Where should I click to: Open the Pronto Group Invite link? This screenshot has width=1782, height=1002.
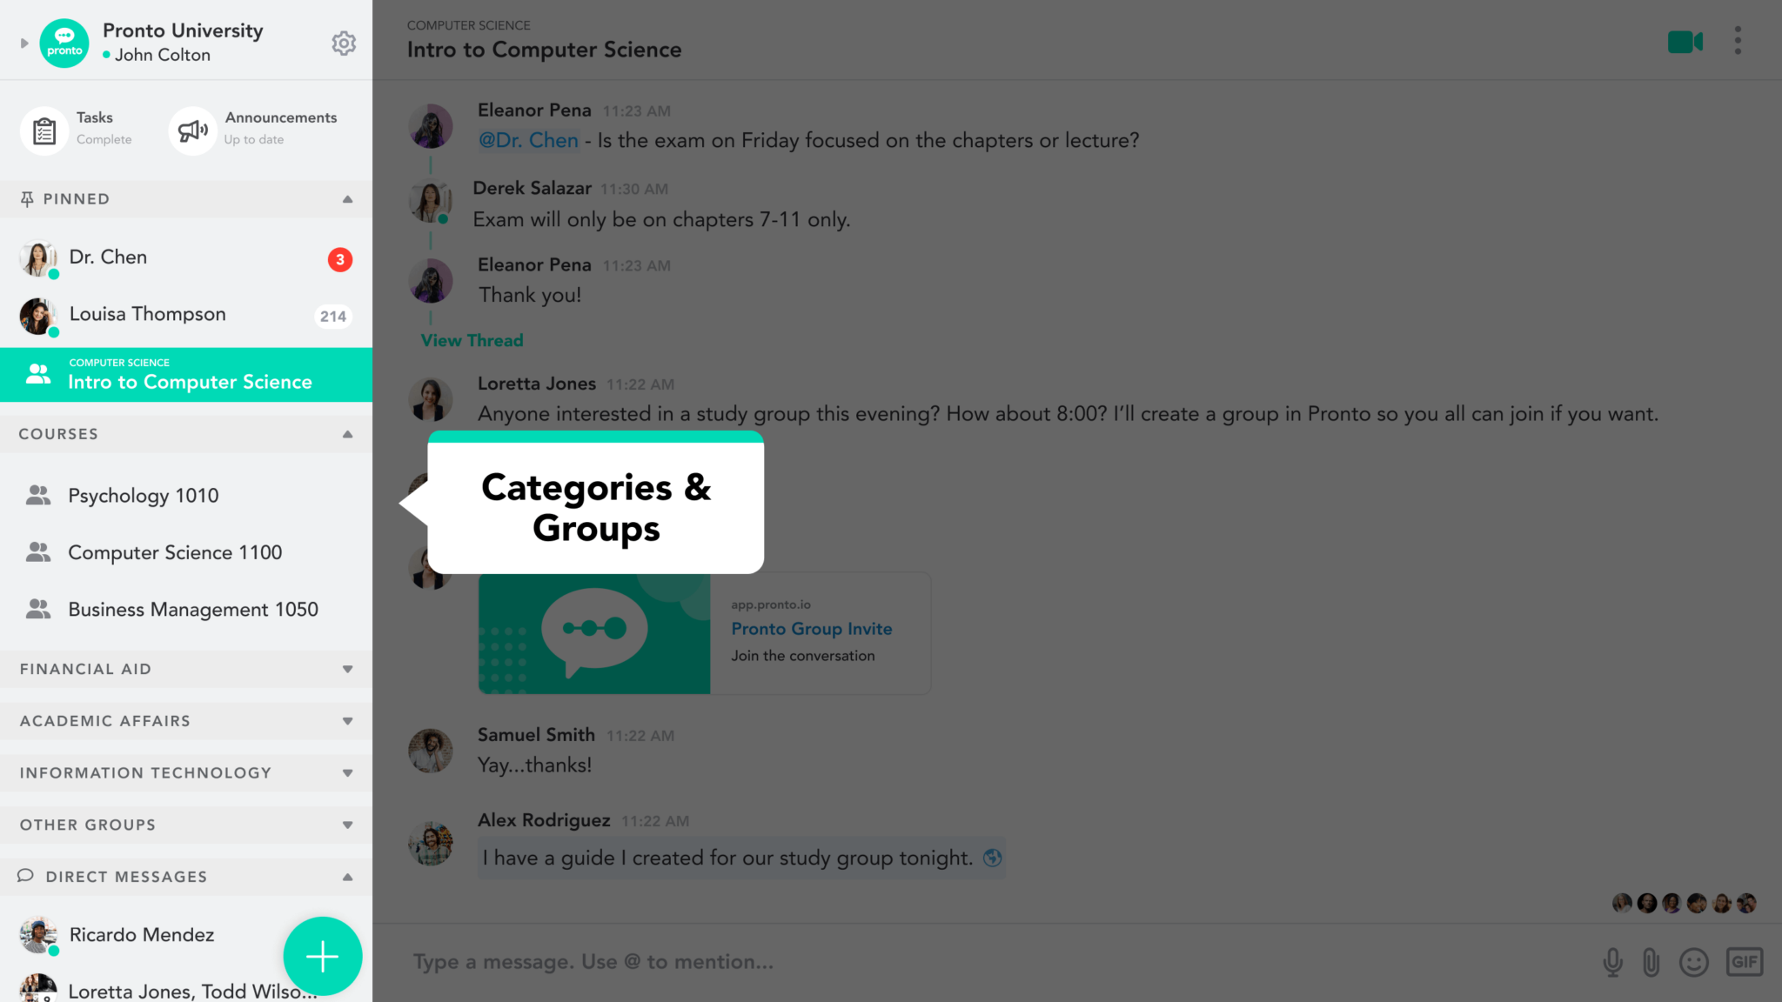811,629
